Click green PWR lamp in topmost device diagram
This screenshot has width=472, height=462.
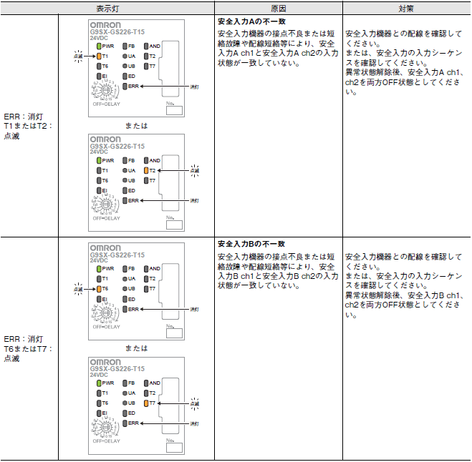pos(99,46)
